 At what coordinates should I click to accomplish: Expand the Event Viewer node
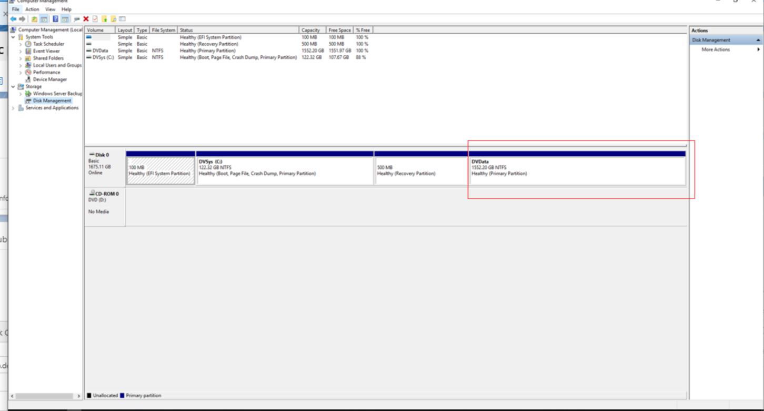[x=21, y=51]
